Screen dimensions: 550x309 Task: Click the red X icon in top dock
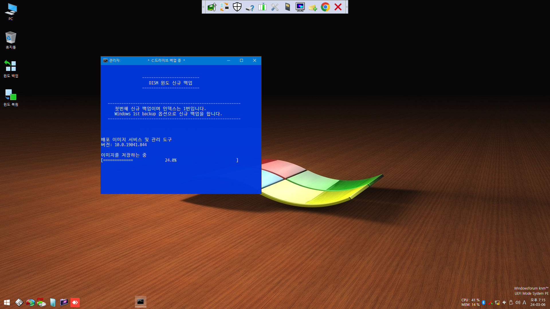point(338,7)
